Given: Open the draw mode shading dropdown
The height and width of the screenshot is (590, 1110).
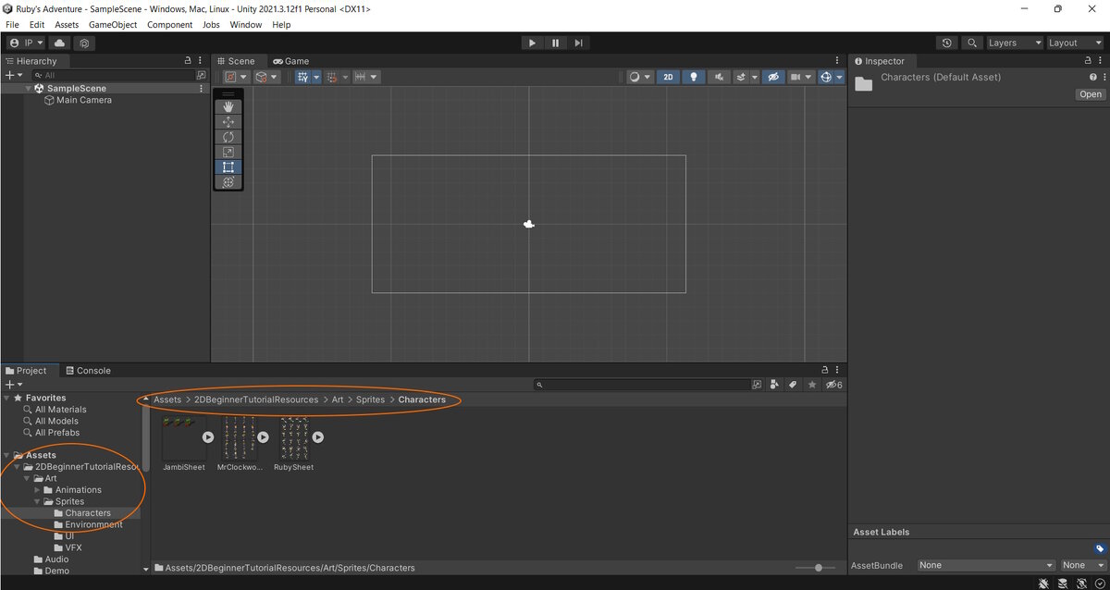Looking at the screenshot, I should (639, 77).
